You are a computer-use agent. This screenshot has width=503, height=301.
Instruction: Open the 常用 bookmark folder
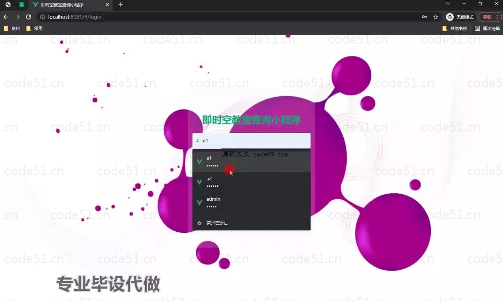click(x=35, y=28)
